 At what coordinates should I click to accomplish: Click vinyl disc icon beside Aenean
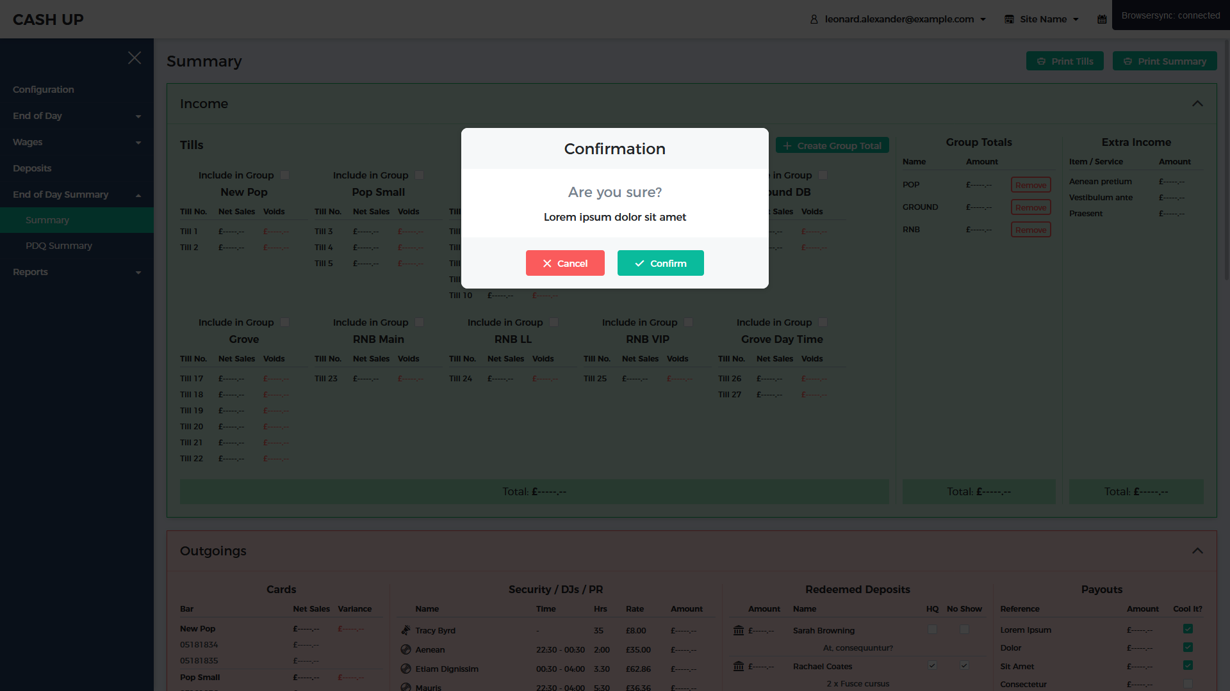click(406, 649)
